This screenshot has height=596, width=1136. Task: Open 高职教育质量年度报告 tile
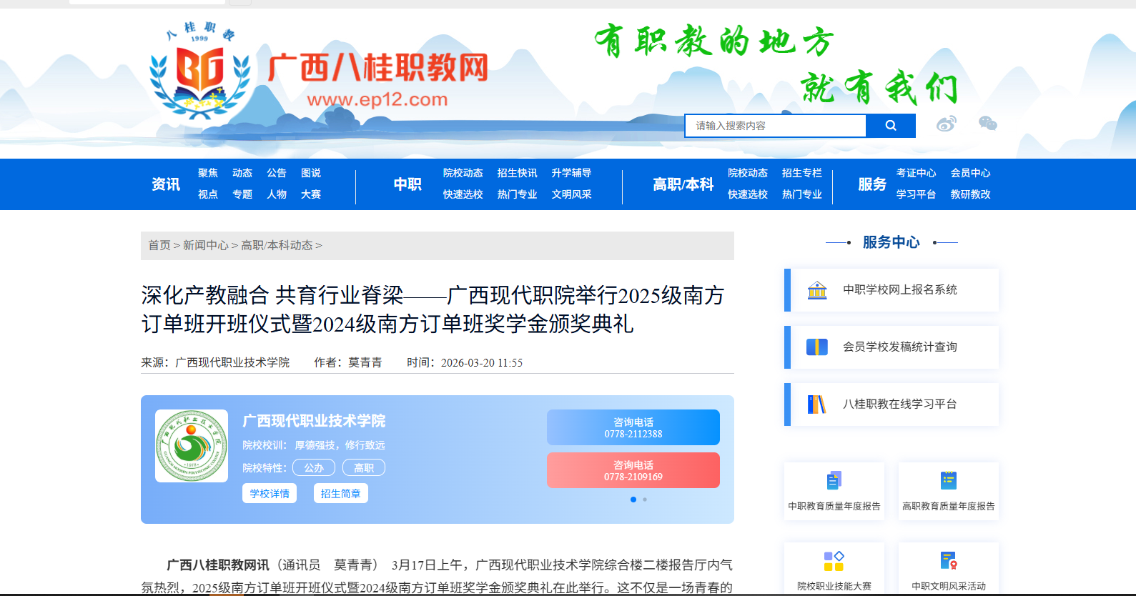point(948,491)
